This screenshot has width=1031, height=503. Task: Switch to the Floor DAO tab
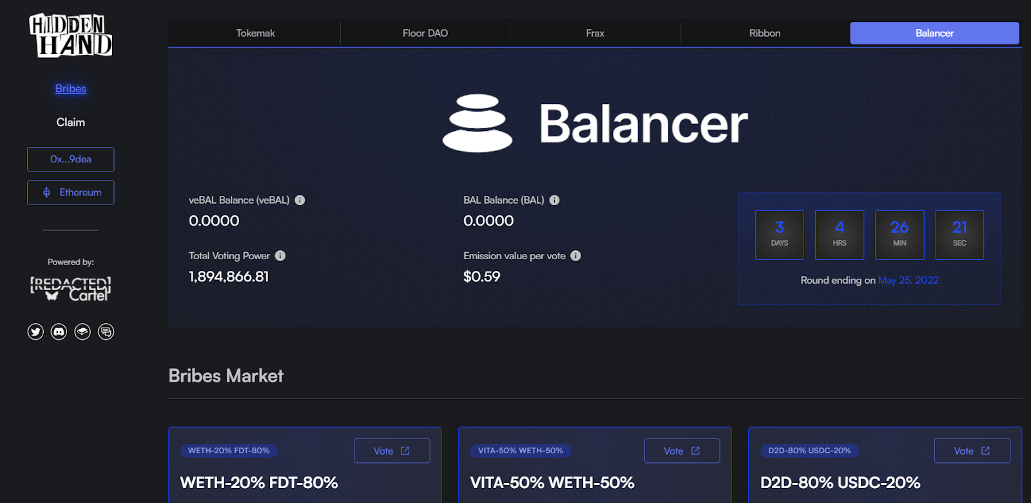tap(425, 33)
